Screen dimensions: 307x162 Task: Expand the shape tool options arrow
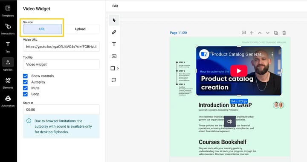point(118,68)
